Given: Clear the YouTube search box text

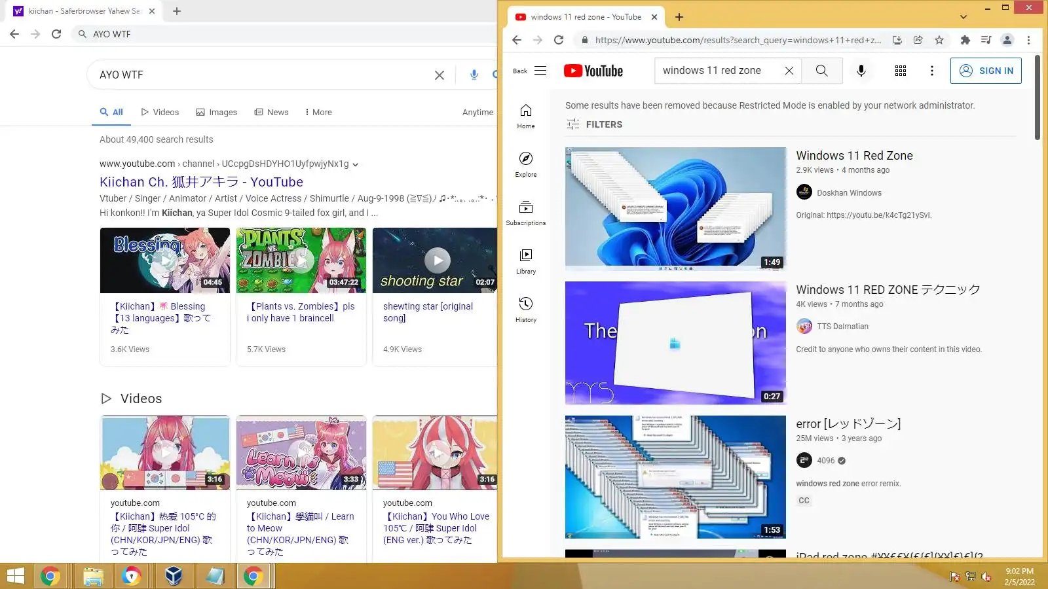Looking at the screenshot, I should 789,71.
